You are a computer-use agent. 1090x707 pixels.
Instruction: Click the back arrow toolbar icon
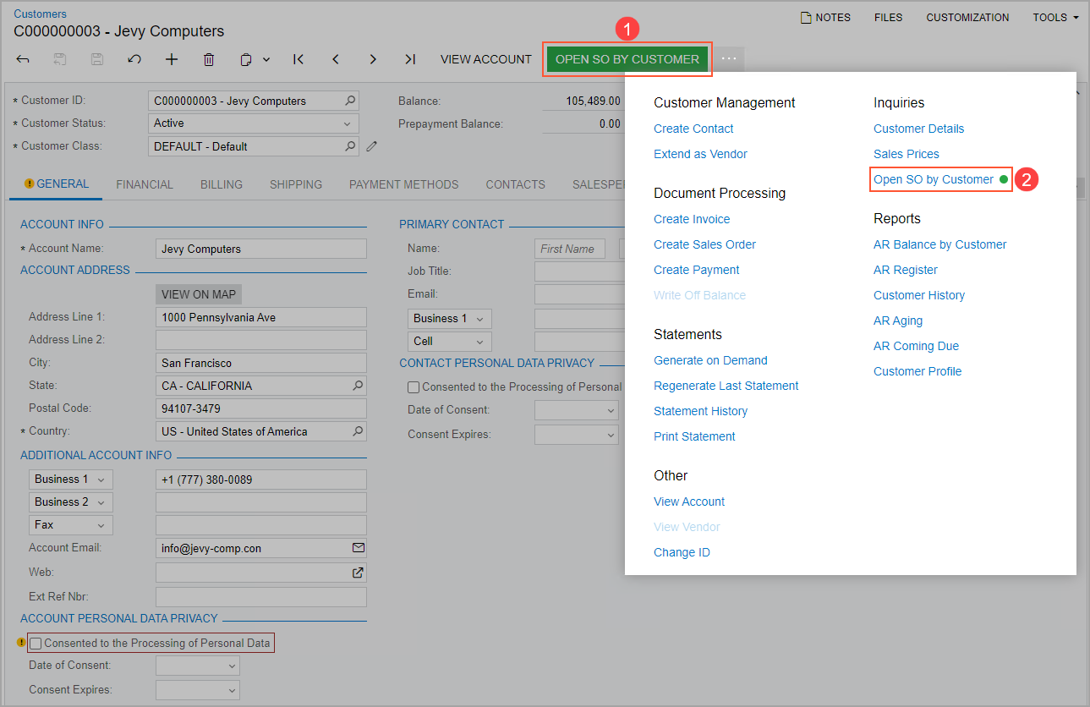pos(23,59)
